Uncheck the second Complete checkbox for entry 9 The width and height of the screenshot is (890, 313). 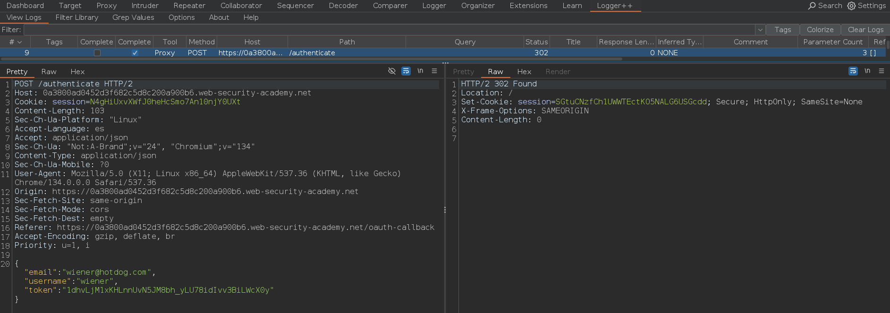pos(135,53)
